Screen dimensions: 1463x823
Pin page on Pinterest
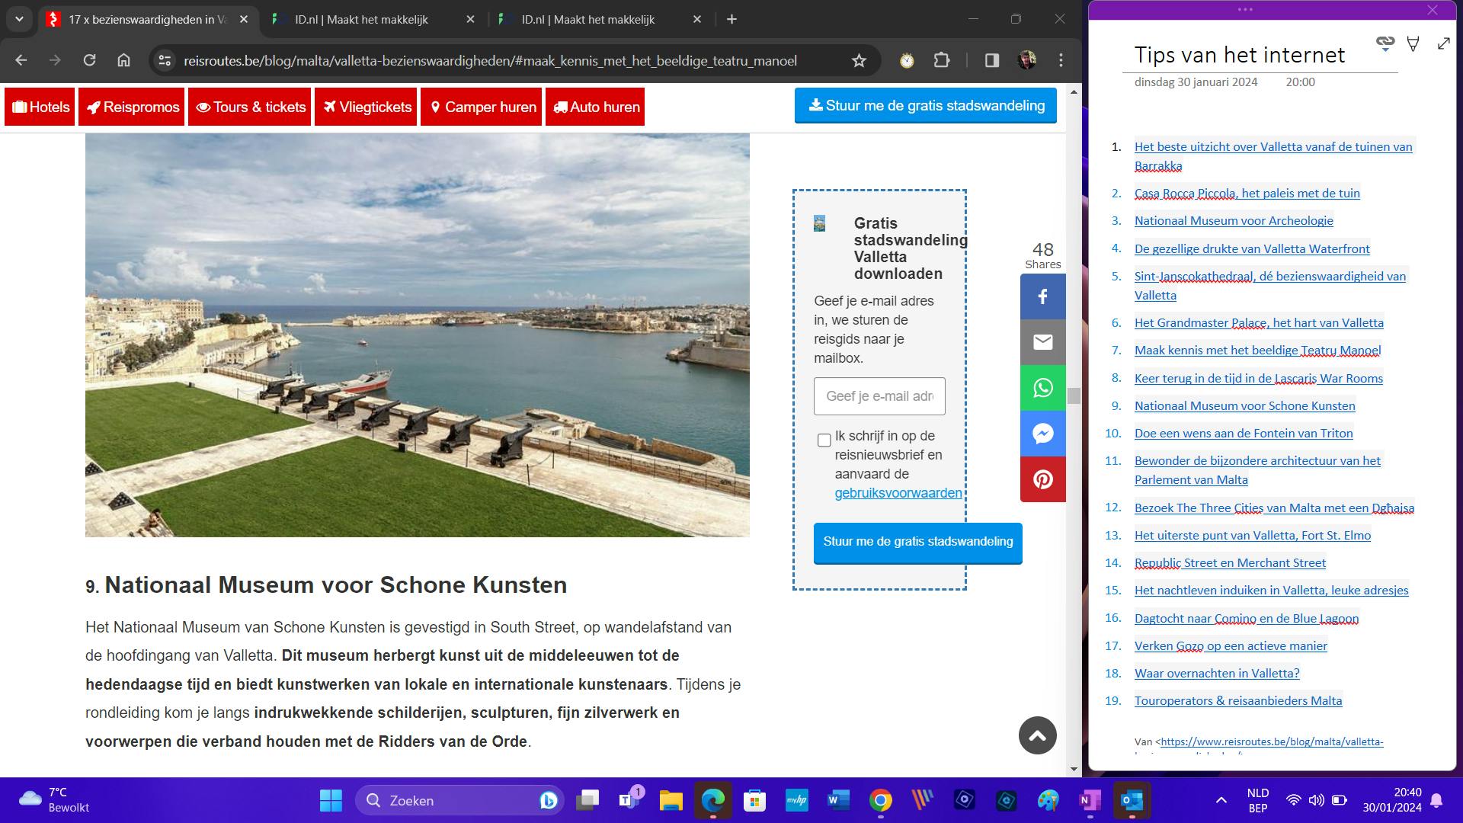tap(1042, 479)
